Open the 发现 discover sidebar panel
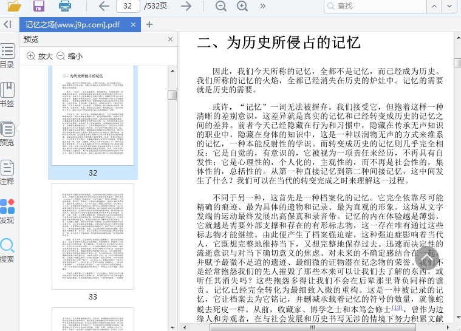Viewport: 461px width, 331px height. 7,211
